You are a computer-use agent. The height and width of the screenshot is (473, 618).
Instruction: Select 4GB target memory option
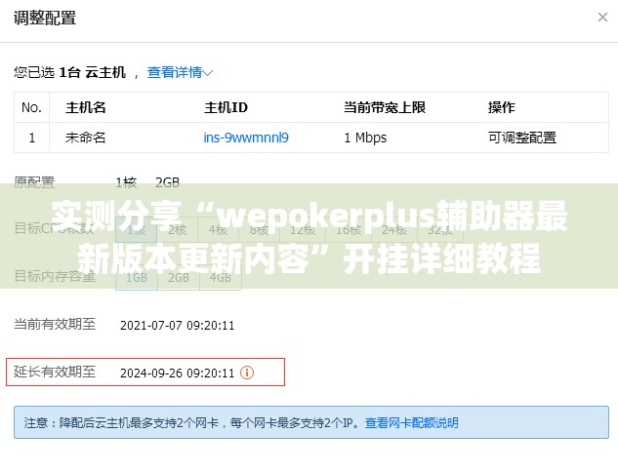pos(221,278)
